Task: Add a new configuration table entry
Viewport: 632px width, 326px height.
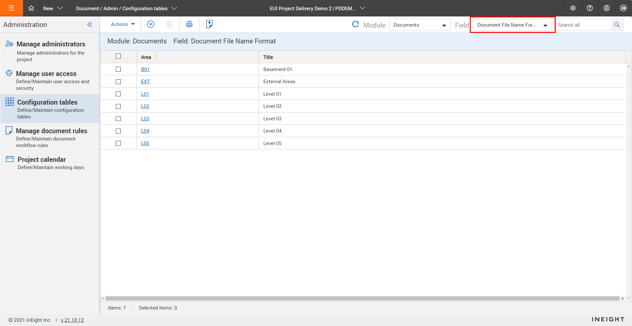Action: [x=151, y=24]
